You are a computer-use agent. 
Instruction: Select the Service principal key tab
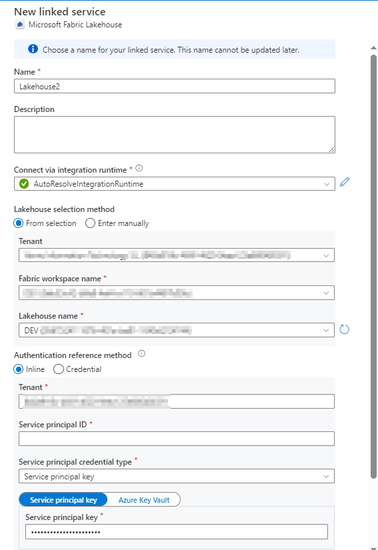pyautogui.click(x=63, y=500)
